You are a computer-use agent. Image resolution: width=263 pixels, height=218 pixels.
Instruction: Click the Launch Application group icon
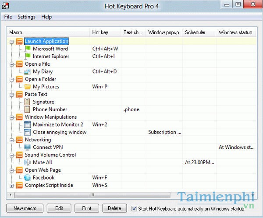(x=19, y=41)
